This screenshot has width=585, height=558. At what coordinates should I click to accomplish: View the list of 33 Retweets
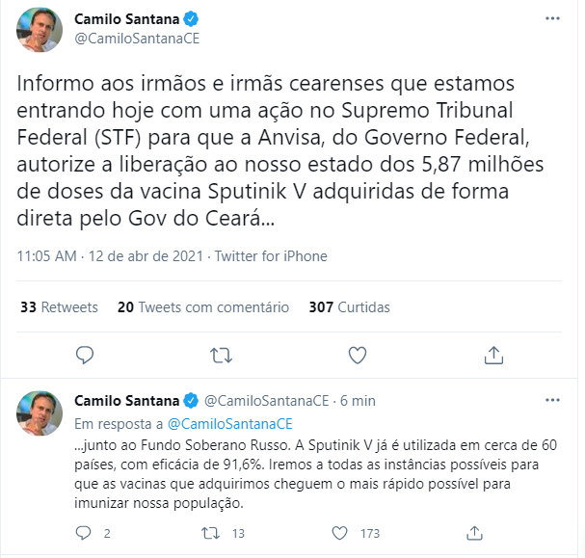(59, 307)
